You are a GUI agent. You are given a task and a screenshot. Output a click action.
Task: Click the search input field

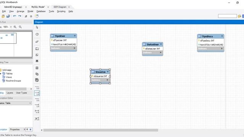[227, 16]
